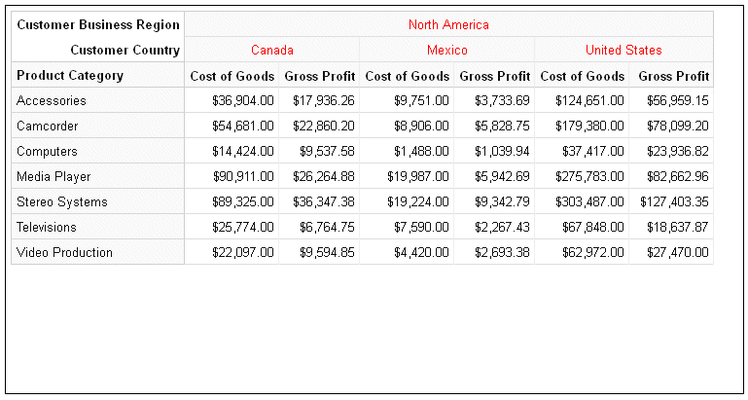The height and width of the screenshot is (400, 748).
Task: Select the Computers row label
Action: point(47,151)
